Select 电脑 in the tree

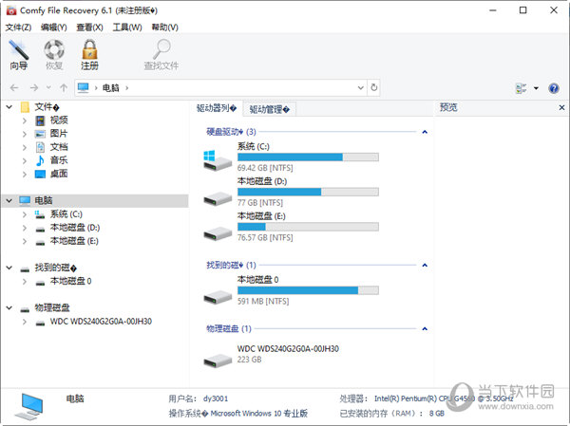pos(44,200)
